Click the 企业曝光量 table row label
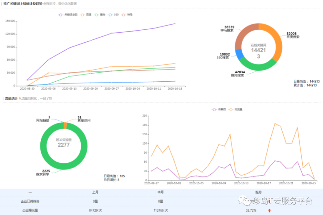 [30, 210]
